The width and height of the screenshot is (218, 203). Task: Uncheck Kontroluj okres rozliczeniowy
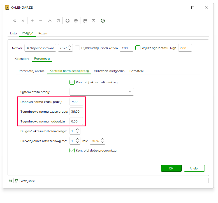pos(72,82)
